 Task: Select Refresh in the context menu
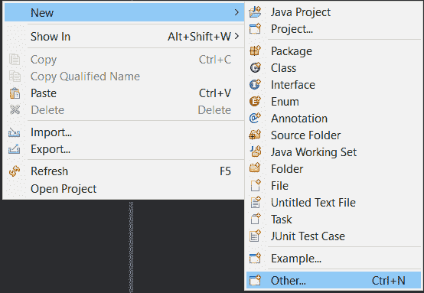coord(125,171)
